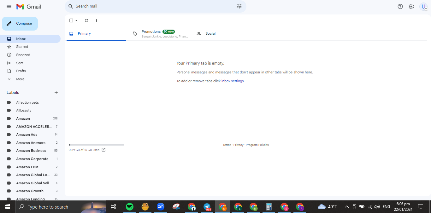This screenshot has height=213, width=431.
Task: Click the Windows Start button
Action: [x=8, y=207]
